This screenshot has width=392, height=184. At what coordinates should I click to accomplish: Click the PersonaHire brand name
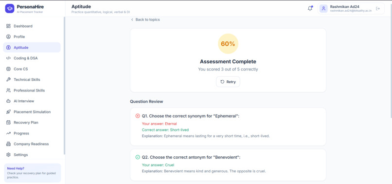[30, 7]
